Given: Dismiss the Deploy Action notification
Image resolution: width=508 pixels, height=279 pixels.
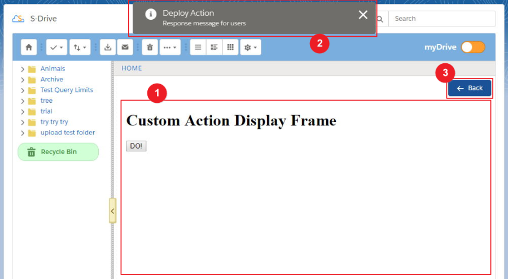Looking at the screenshot, I should [363, 15].
